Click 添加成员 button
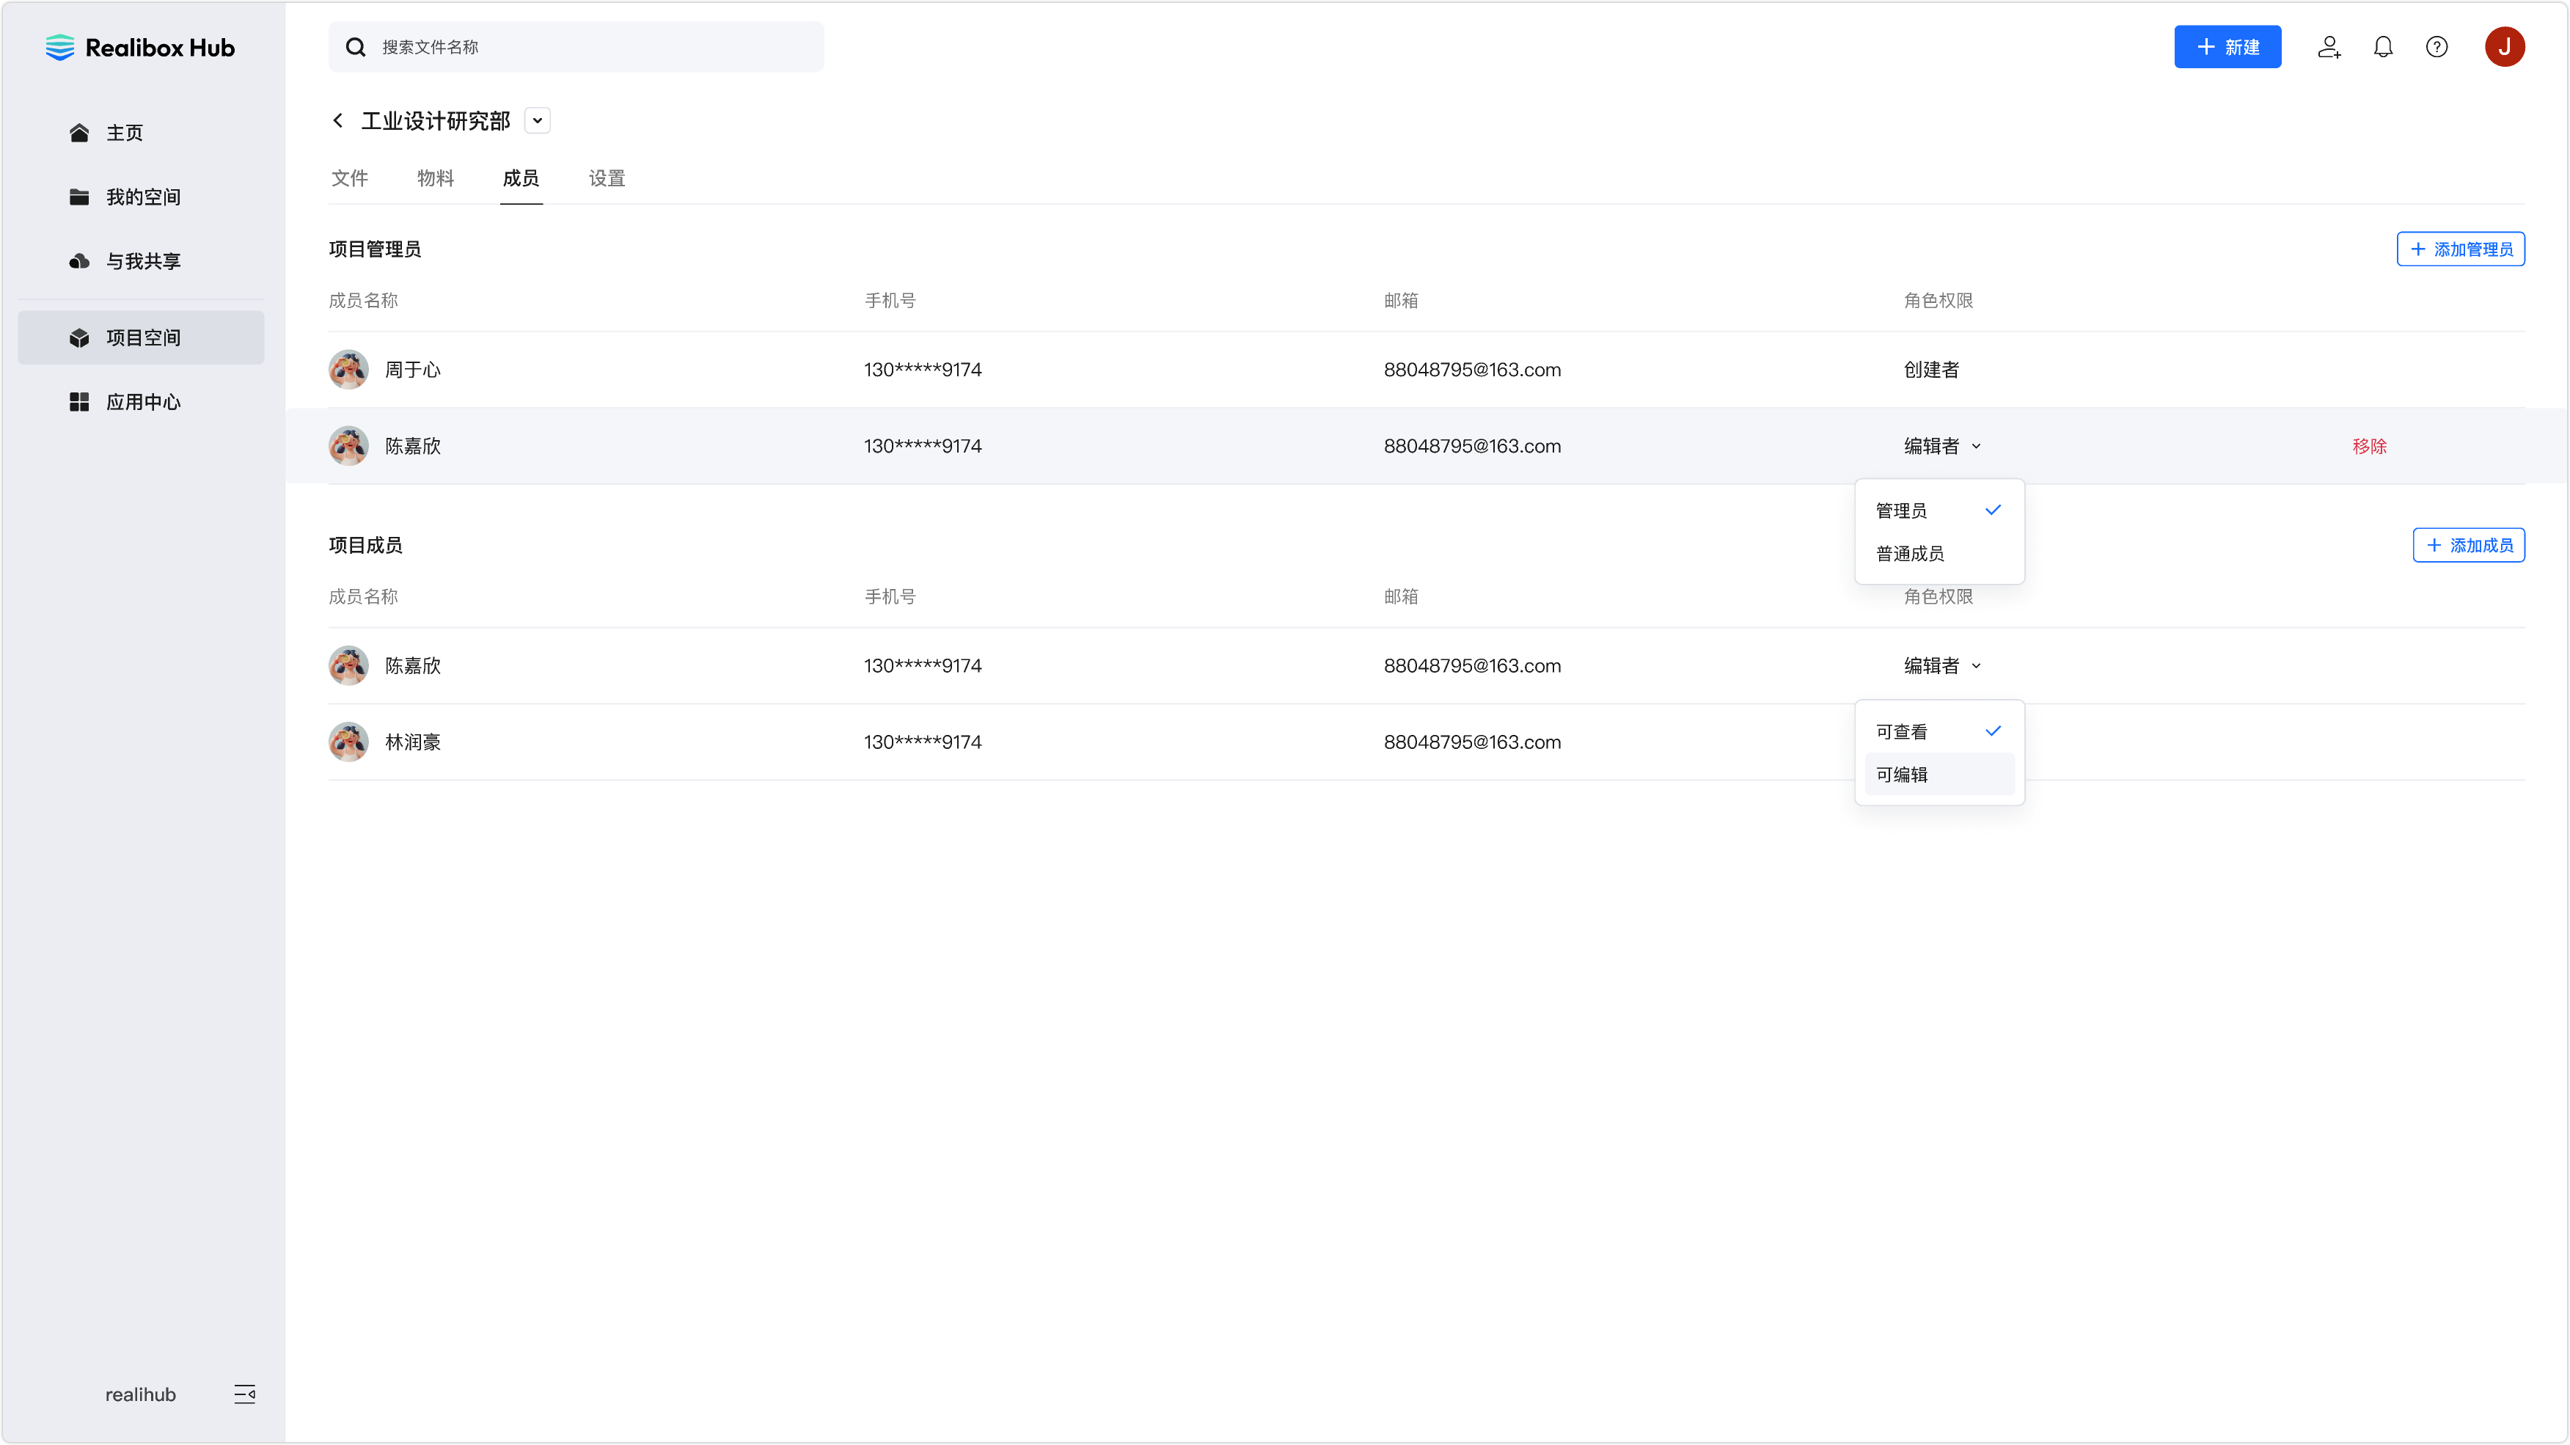 click(2468, 546)
